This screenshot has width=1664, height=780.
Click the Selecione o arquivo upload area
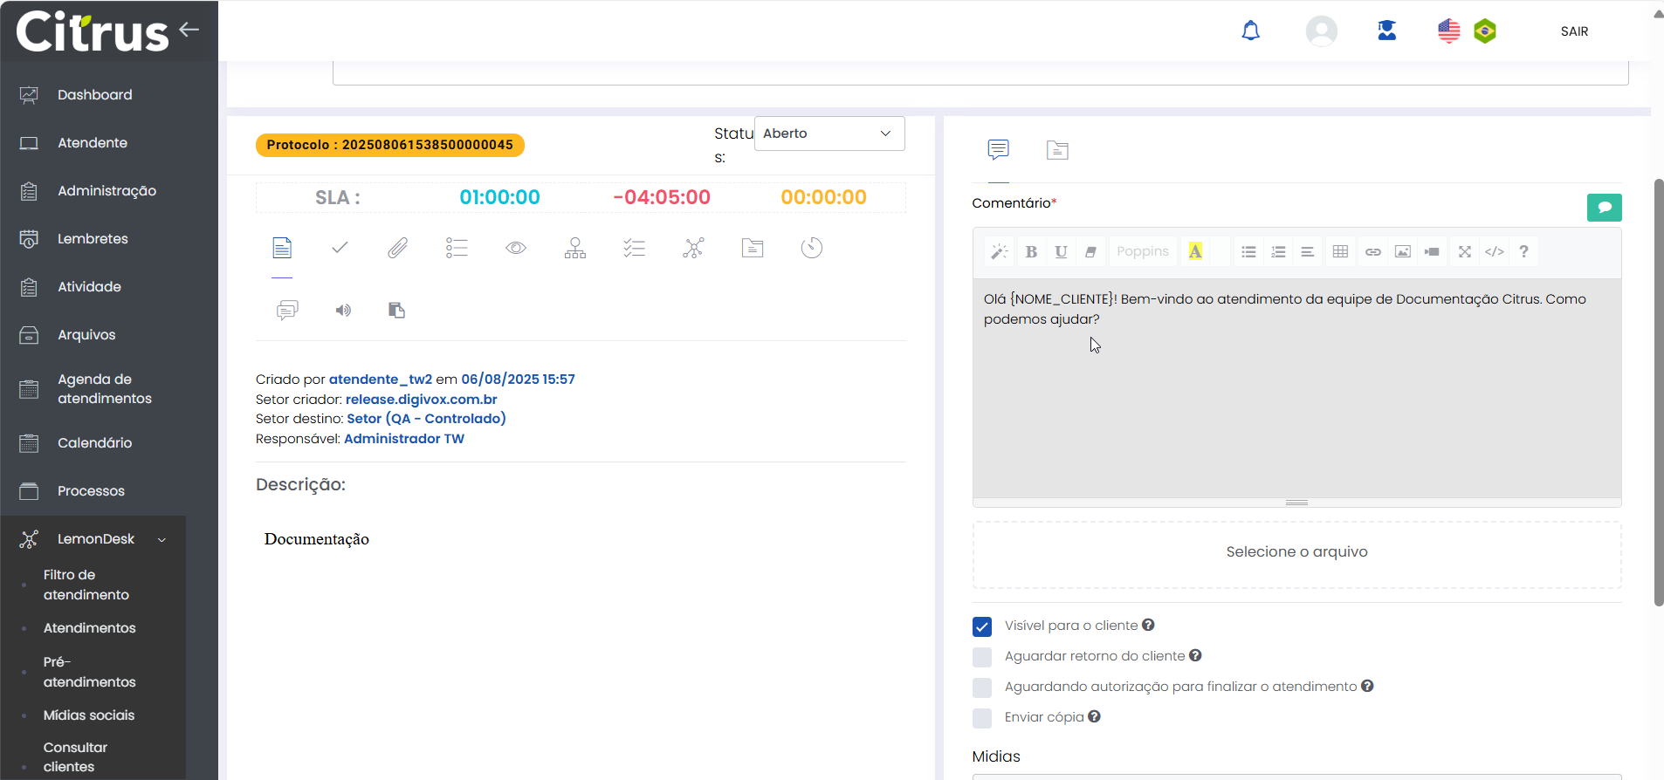(x=1296, y=552)
